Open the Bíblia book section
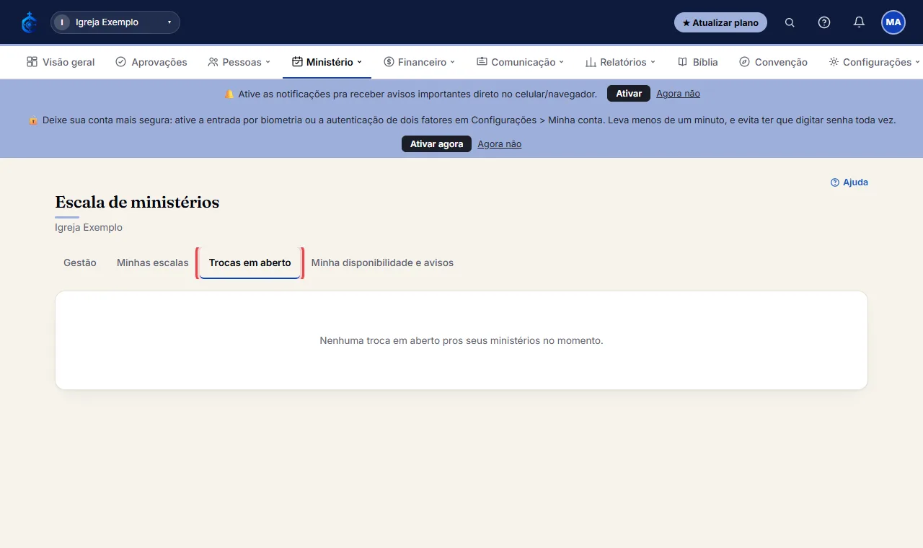 (x=698, y=62)
